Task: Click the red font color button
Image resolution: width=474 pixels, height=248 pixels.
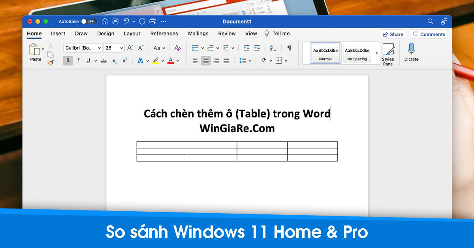Action: 171,60
